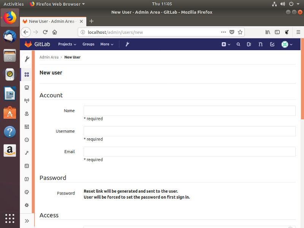Click the issues icon in top navbar

pyautogui.click(x=249, y=44)
